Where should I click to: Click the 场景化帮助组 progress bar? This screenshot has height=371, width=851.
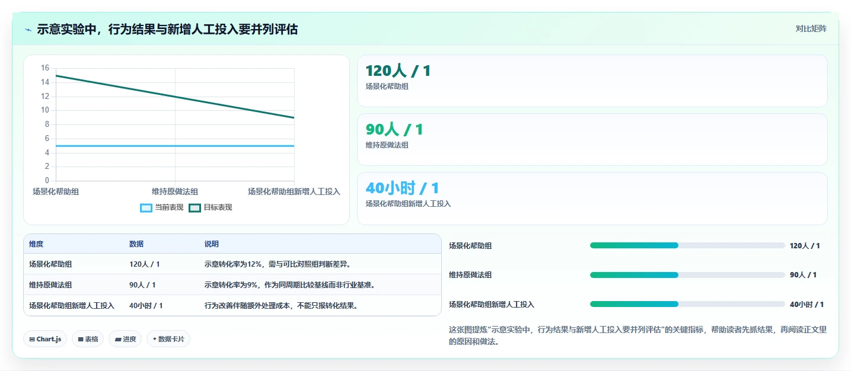tap(687, 245)
